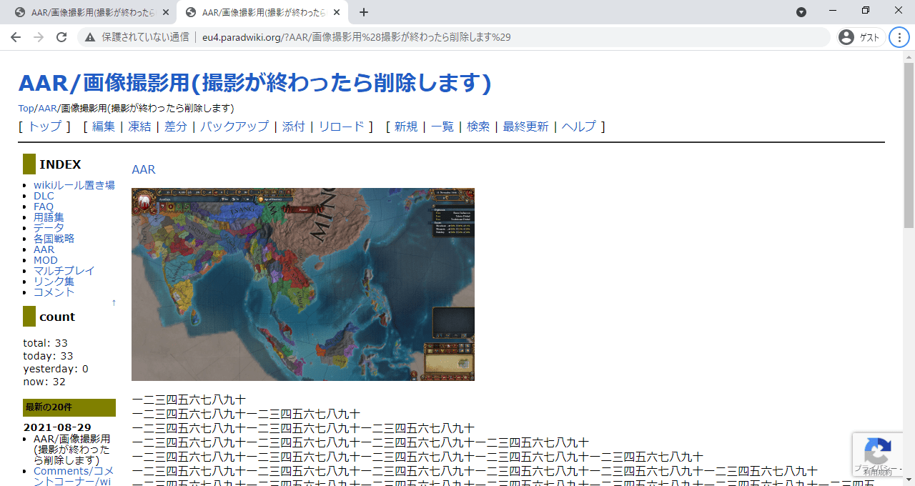Click the not-secure warning icon in address bar
Image resolution: width=915 pixels, height=486 pixels.
tap(90, 37)
